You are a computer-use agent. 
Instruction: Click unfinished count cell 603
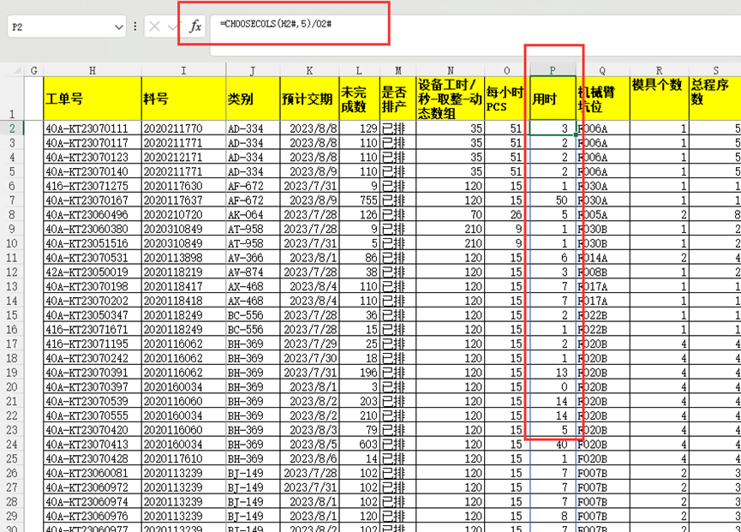(x=359, y=444)
